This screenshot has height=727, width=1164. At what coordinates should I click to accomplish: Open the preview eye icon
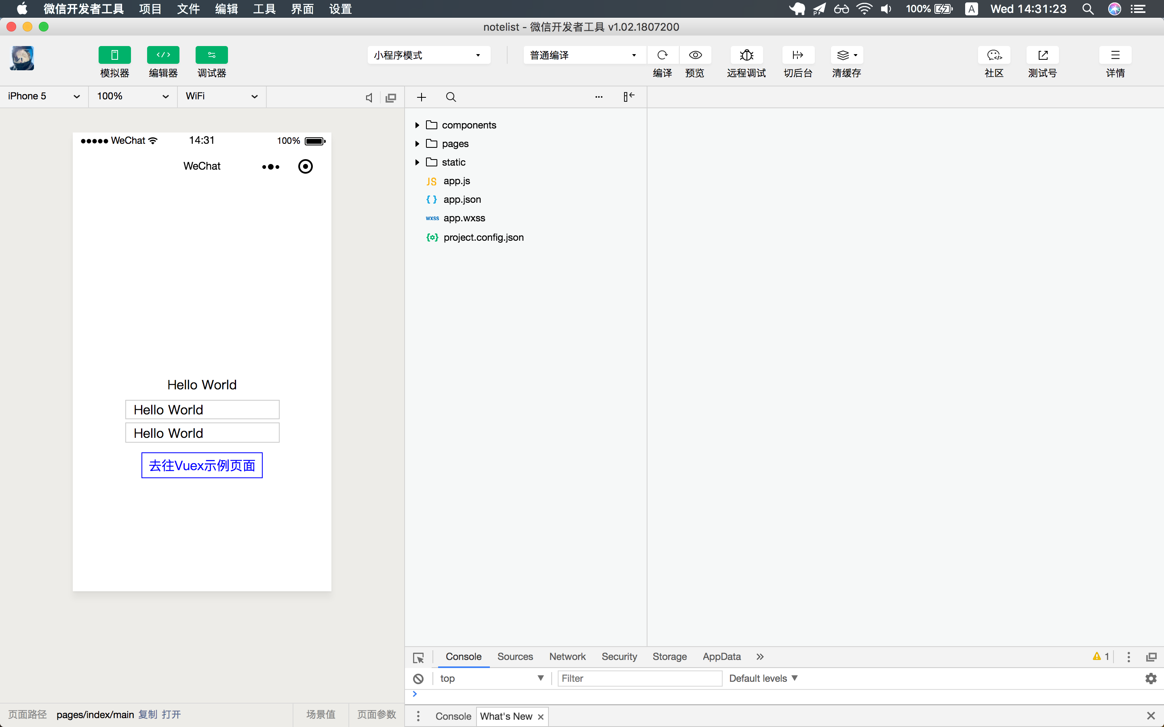point(695,55)
